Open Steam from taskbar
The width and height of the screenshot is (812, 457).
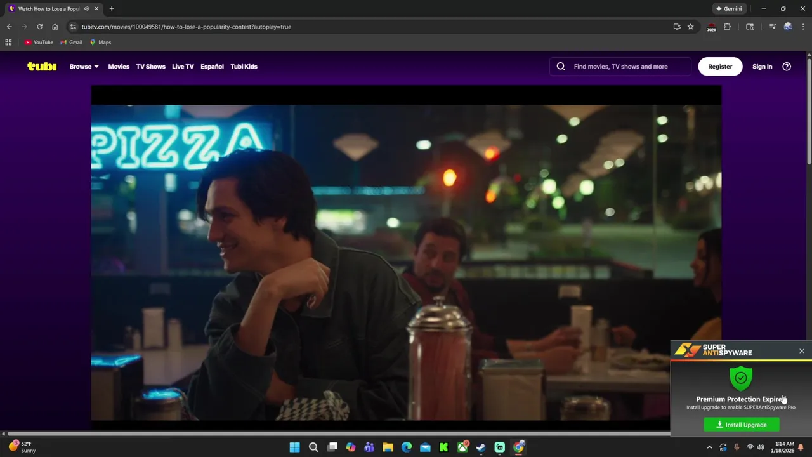[481, 447]
